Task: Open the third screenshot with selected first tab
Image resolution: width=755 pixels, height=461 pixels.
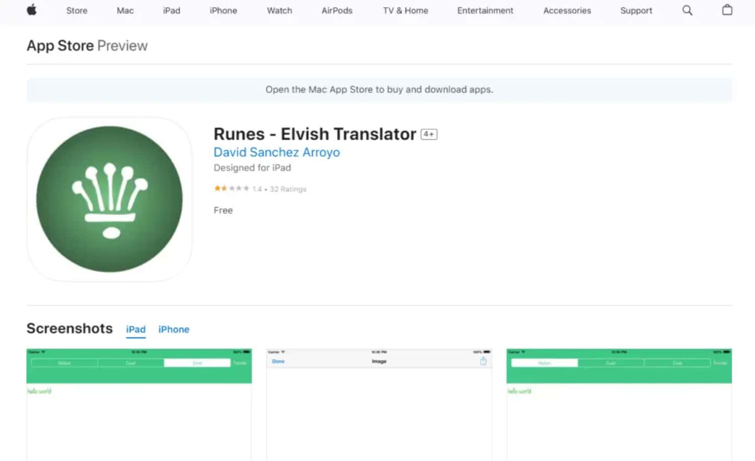Action: pos(619,405)
